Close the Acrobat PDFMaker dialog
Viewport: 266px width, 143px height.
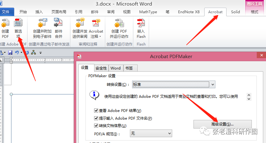261,55
